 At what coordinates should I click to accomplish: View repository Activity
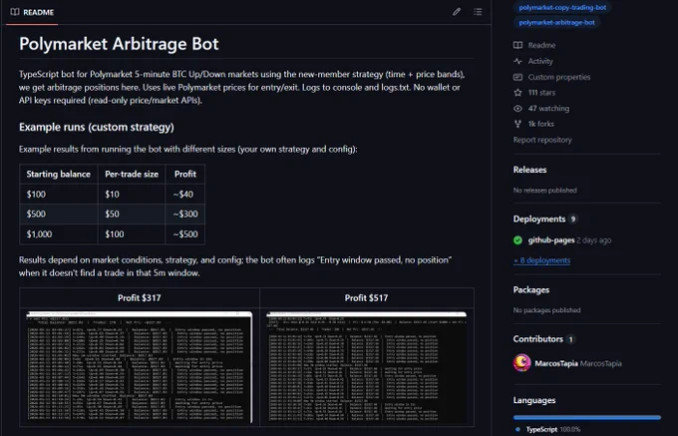[x=540, y=61]
